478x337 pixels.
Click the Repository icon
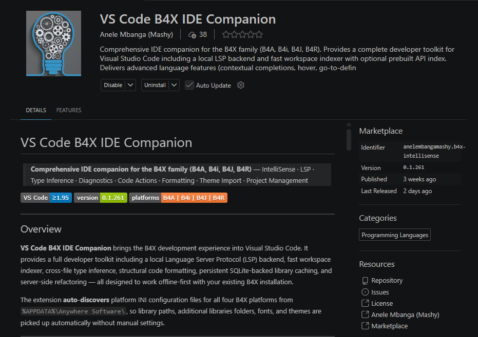pos(365,281)
